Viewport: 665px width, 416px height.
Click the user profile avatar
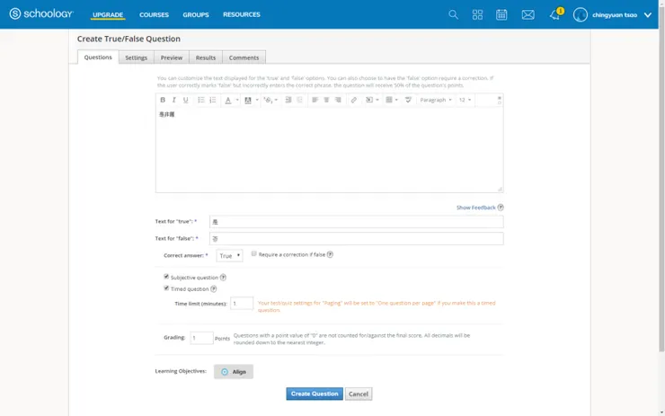tap(581, 15)
